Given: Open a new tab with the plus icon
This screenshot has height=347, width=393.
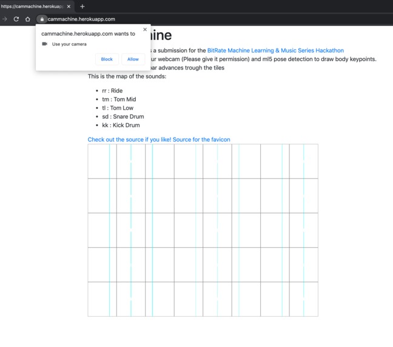Looking at the screenshot, I should [x=82, y=7].
